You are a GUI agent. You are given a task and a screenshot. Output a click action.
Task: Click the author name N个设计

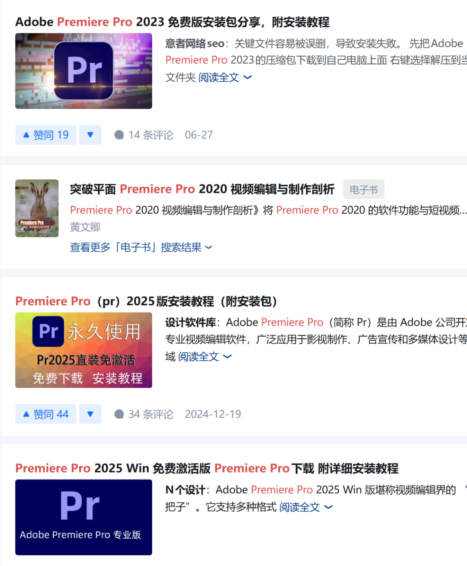coord(185,490)
